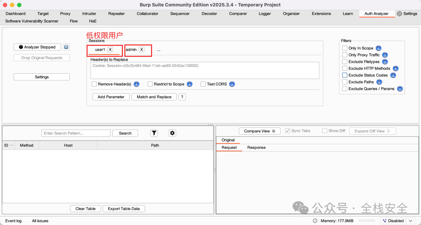The height and width of the screenshot is (225, 421).
Task: Toggle Exclude HTTP Methods checkbox
Action: click(x=345, y=69)
